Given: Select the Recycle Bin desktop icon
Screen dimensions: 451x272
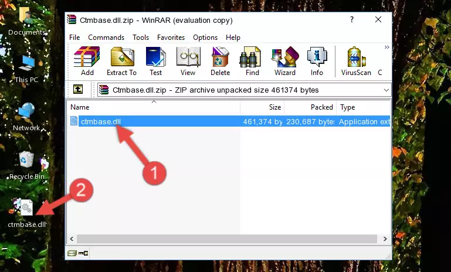Looking at the screenshot, I should pos(27,166).
